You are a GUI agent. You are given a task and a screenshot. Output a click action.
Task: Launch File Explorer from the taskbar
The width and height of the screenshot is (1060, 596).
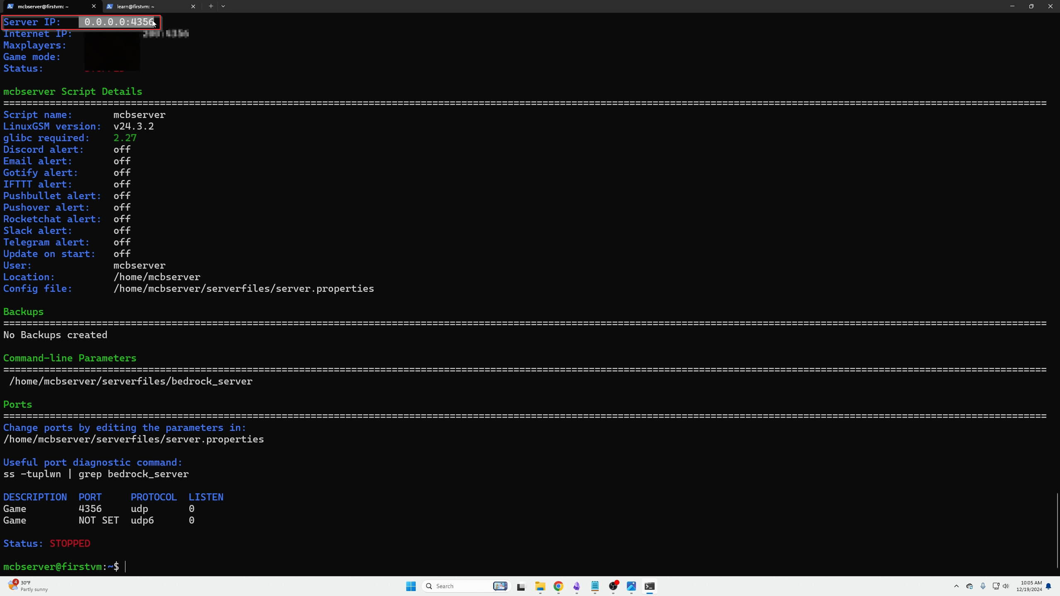point(540,586)
